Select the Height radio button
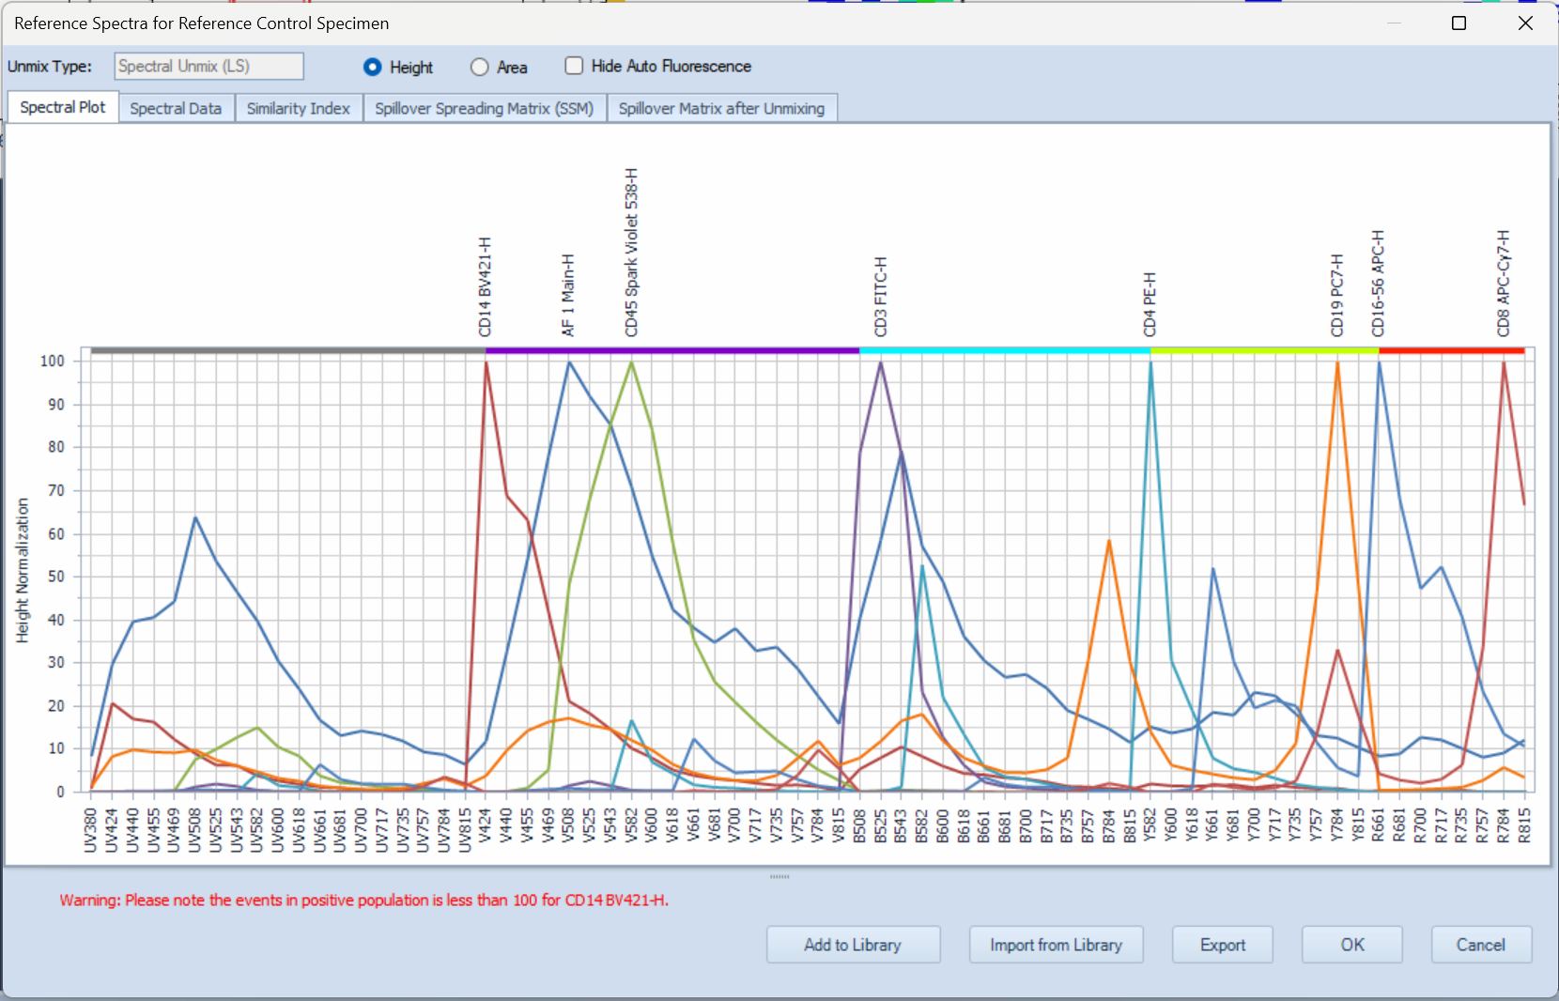Image resolution: width=1559 pixels, height=1001 pixels. [373, 67]
